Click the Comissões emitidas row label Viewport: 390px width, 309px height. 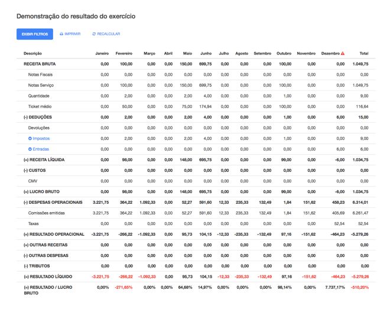(47, 213)
